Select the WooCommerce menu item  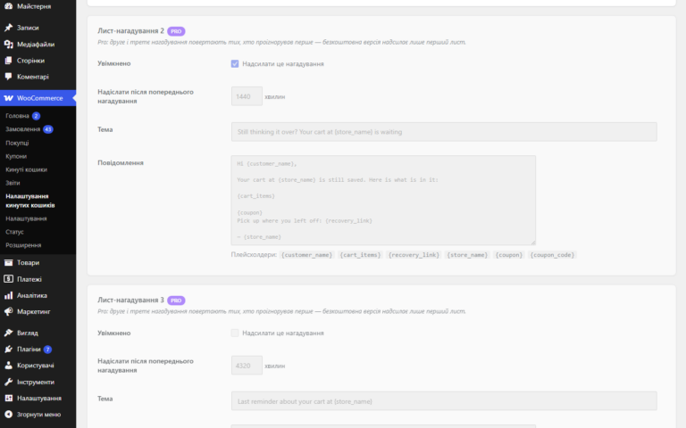click(38, 98)
